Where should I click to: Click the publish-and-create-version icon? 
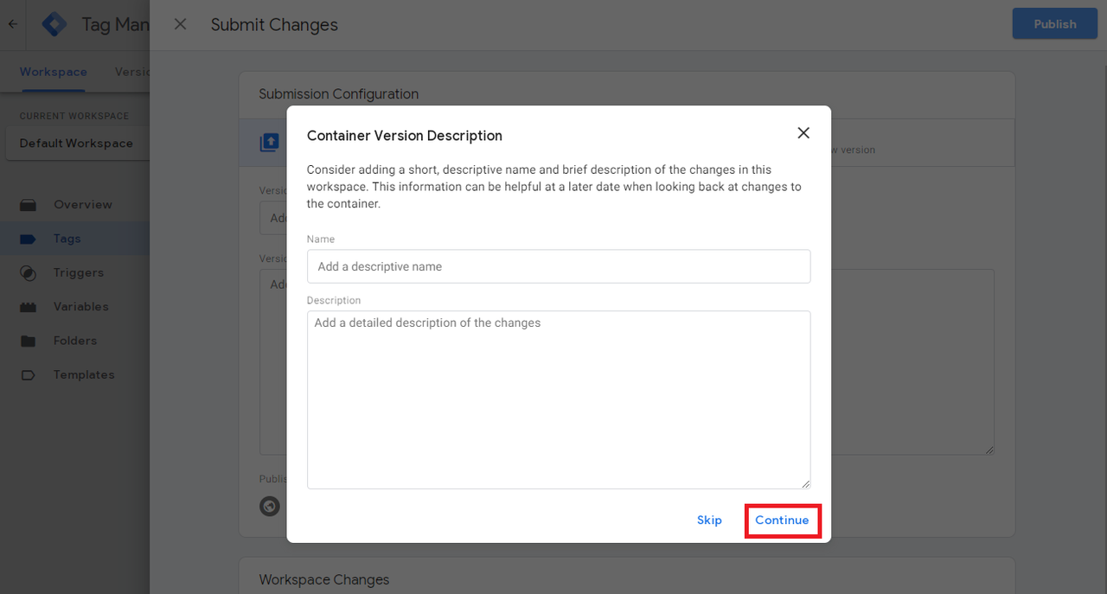point(270,142)
